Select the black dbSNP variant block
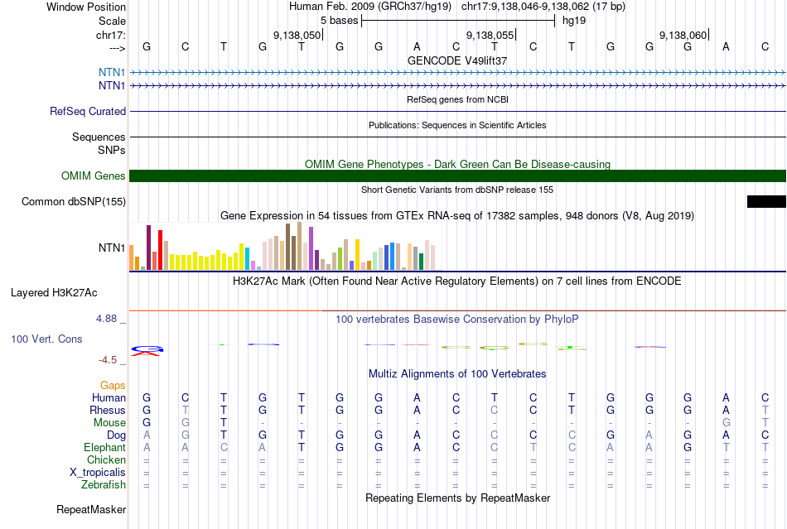 tap(766, 201)
